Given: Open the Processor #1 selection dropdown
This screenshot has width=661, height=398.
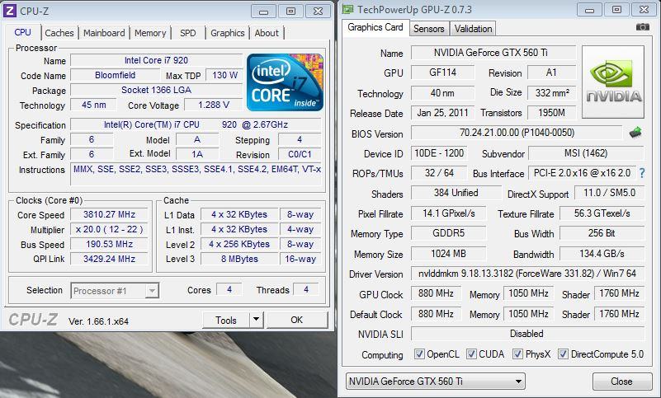Looking at the screenshot, I should point(115,291).
